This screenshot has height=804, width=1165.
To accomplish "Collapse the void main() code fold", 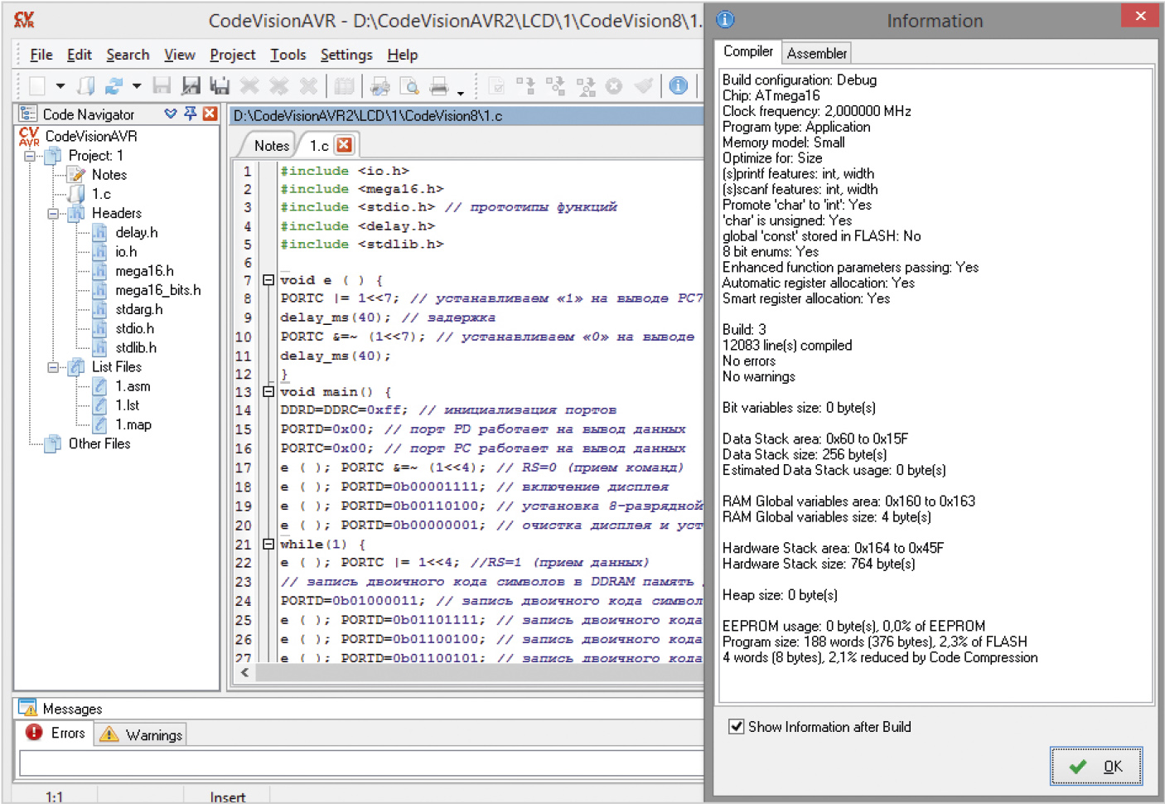I will pos(268,391).
